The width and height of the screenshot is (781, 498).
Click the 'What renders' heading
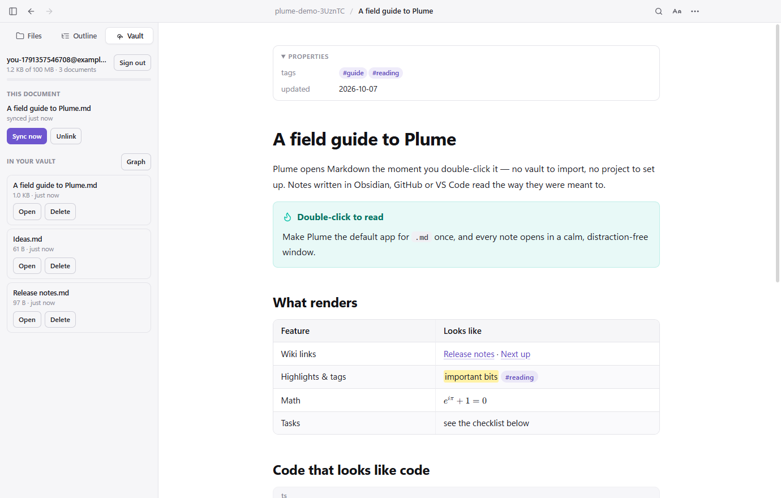click(315, 303)
